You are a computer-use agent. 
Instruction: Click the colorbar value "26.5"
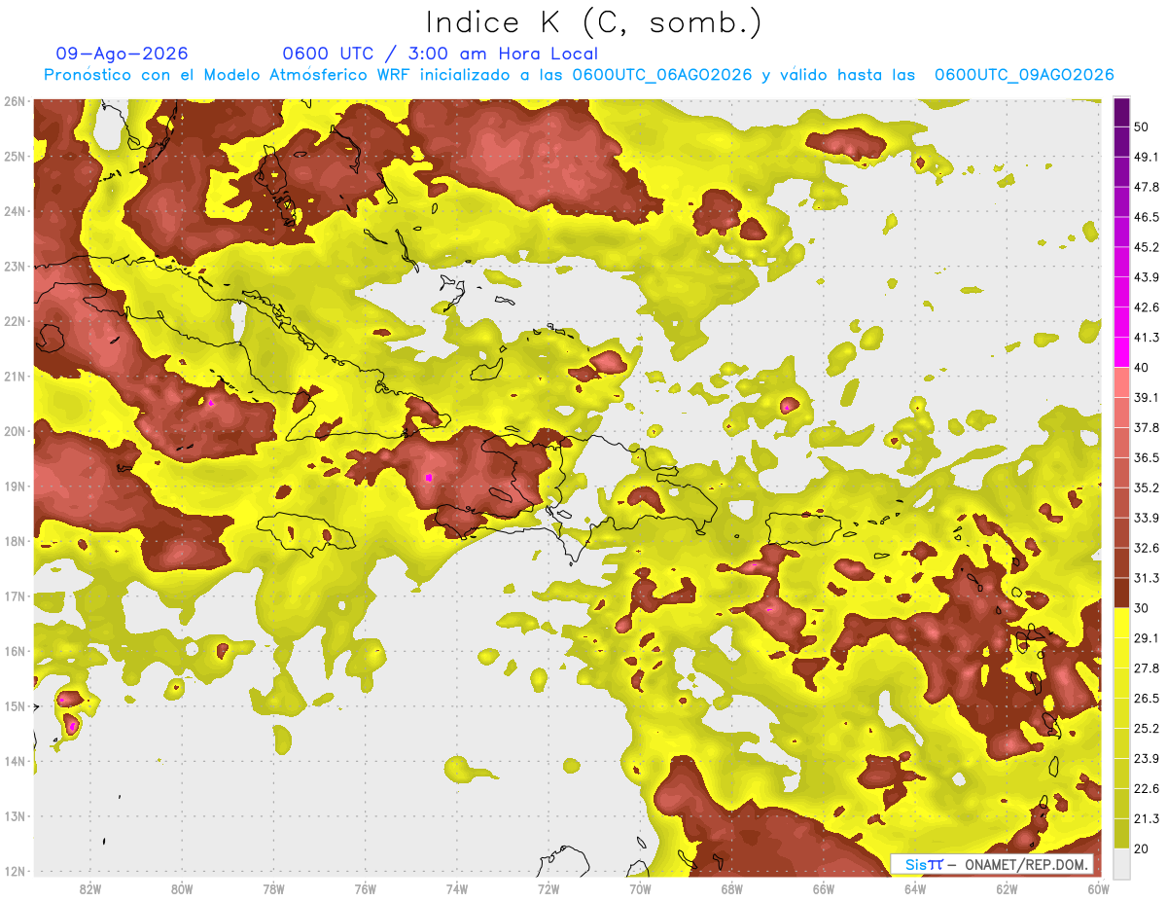pyautogui.click(x=1147, y=698)
